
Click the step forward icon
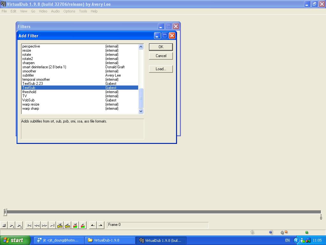tap(45, 225)
